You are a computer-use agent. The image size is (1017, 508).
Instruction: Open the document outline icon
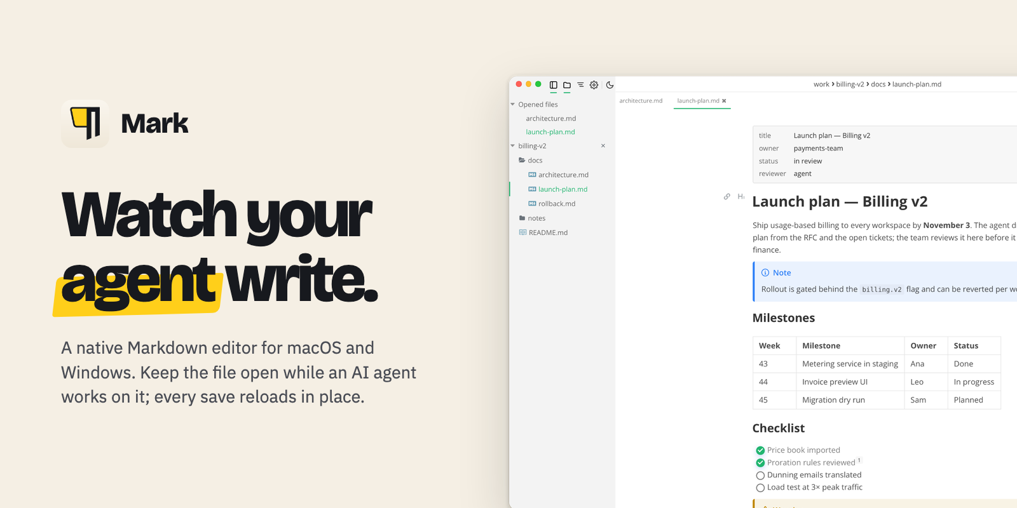[580, 84]
